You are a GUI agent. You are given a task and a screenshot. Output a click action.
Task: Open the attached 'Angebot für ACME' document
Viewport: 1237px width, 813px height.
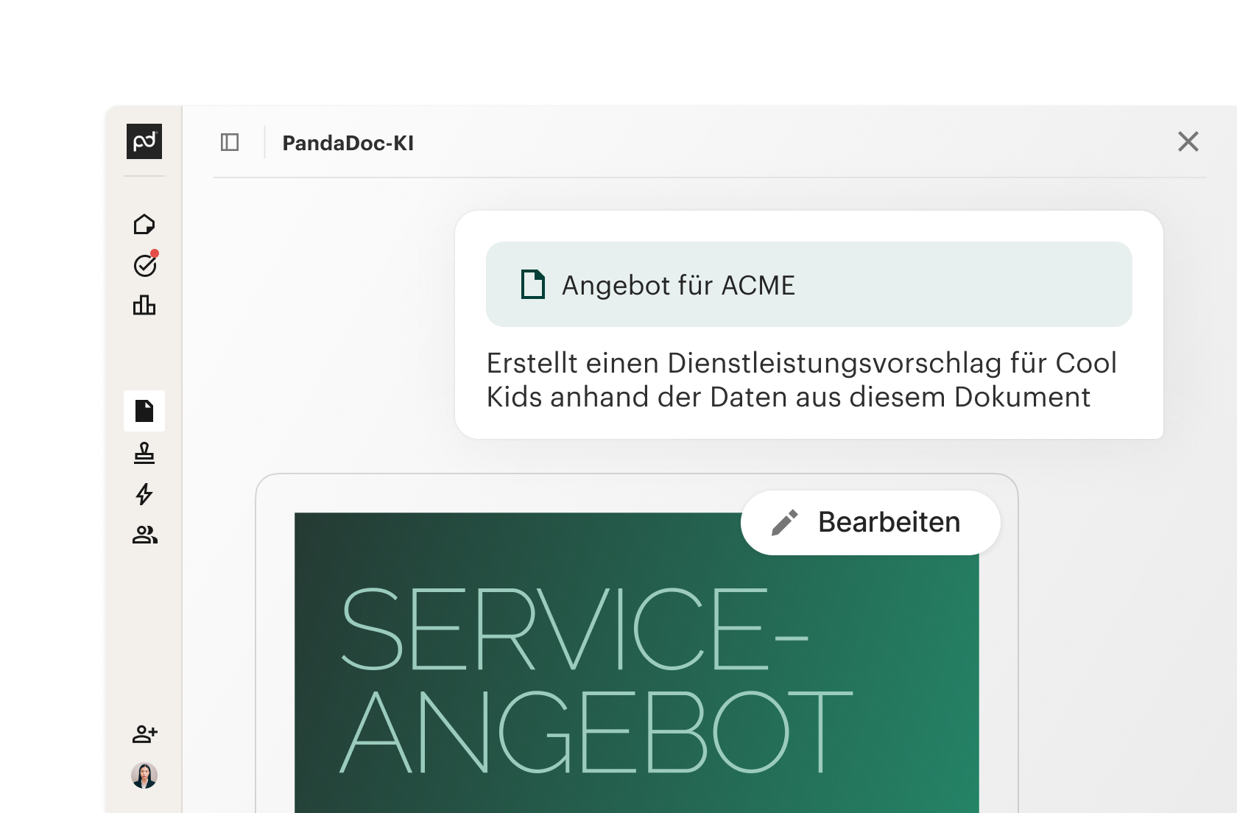(x=809, y=284)
